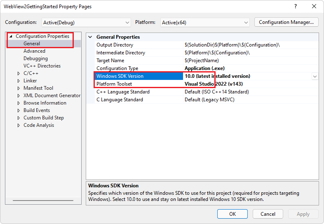Click the Default (ISO C++14 Standard) value
Image resolution: width=324 pixels, height=224 pixels.
(217, 92)
